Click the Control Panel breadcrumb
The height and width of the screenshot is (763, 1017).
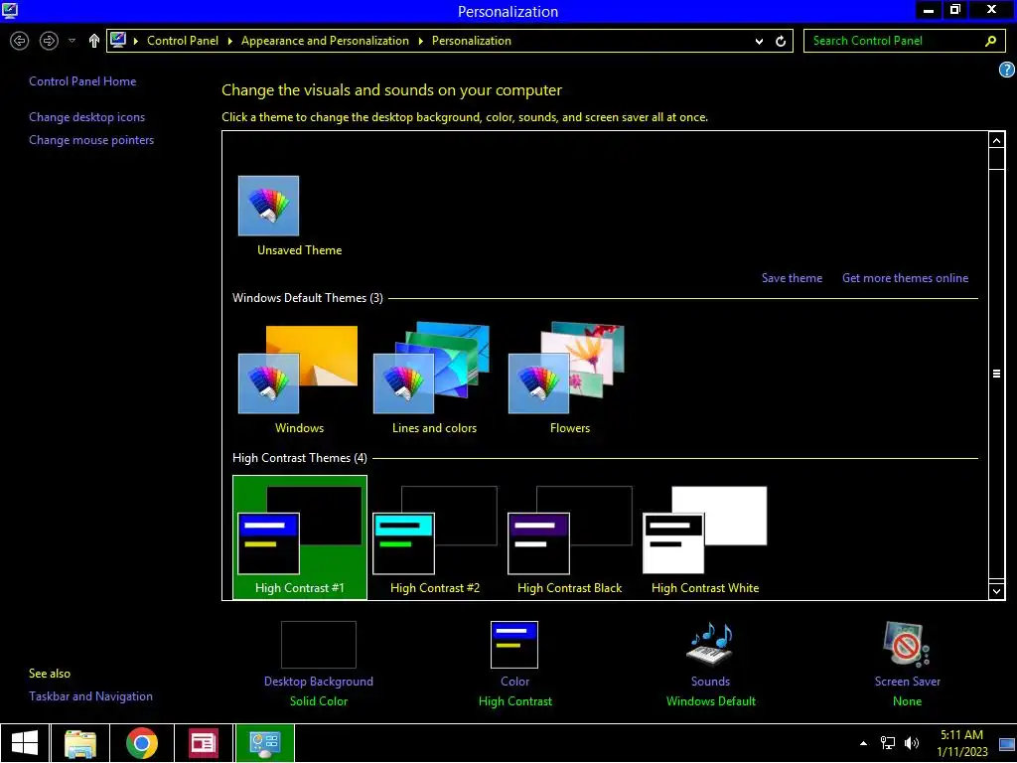pyautogui.click(x=183, y=41)
